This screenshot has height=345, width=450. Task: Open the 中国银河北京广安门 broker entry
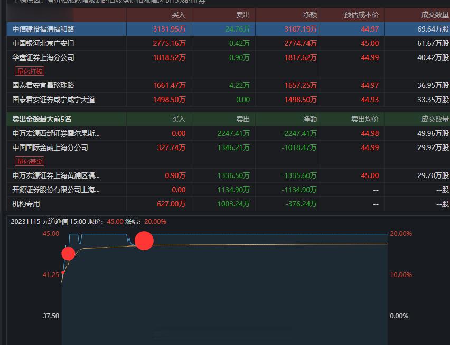pyautogui.click(x=43, y=43)
